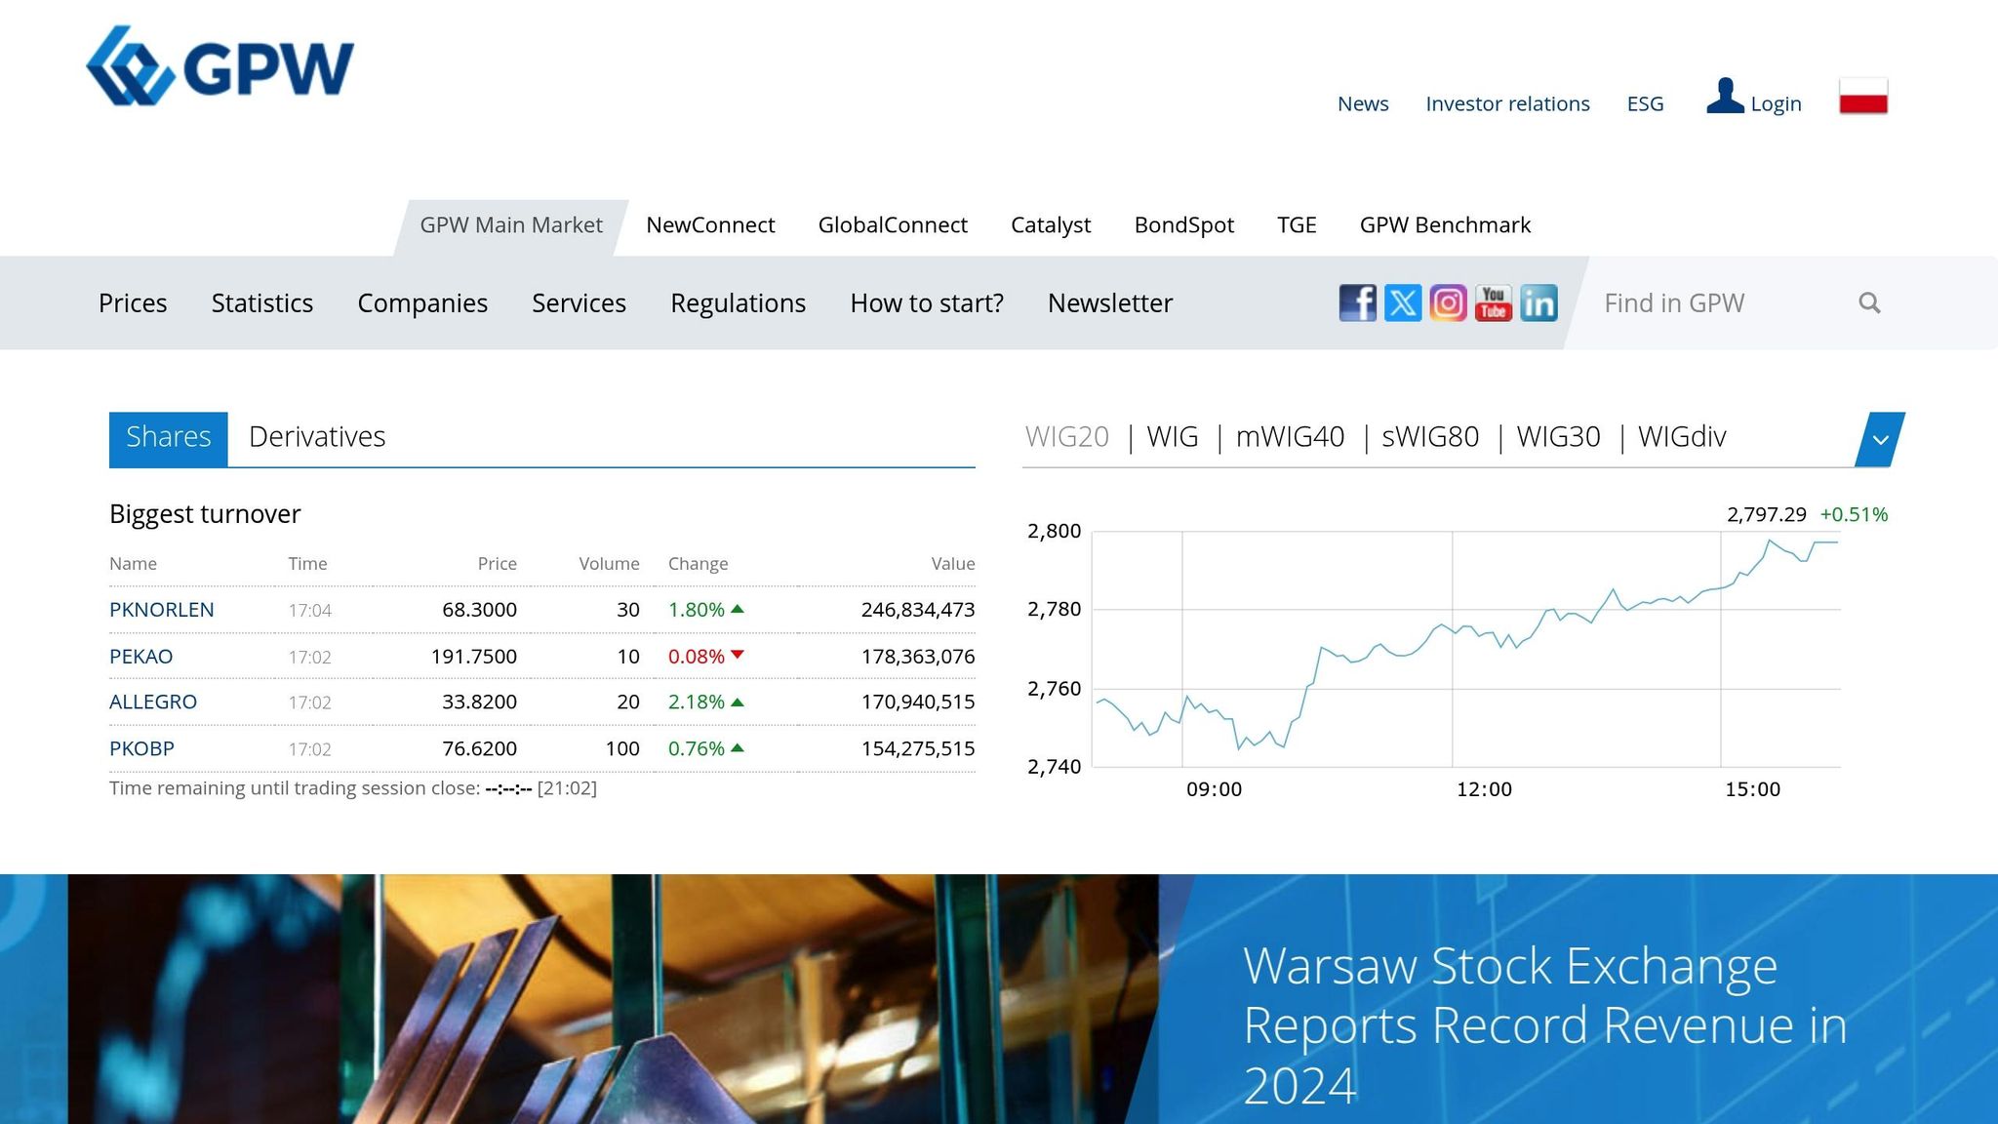Show the mWIG40 index chart
This screenshot has width=1998, height=1124.
click(1290, 436)
